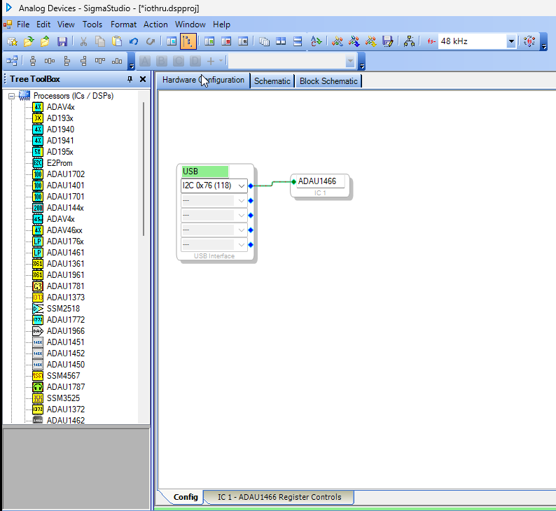This screenshot has width=556, height=511.
Task: Select E2Prom in the processor tree
Action: (60, 163)
